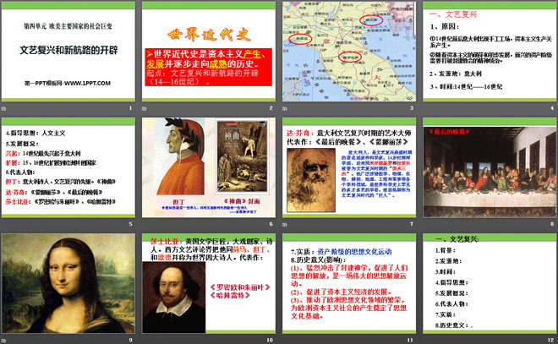Image resolution: width=558 pixels, height=344 pixels.
Task: Select slide 5 starting with 指导思想：人文主义
Action: click(68, 167)
